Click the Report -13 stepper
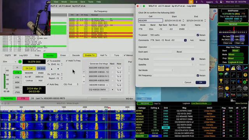 click(x=62, y=78)
